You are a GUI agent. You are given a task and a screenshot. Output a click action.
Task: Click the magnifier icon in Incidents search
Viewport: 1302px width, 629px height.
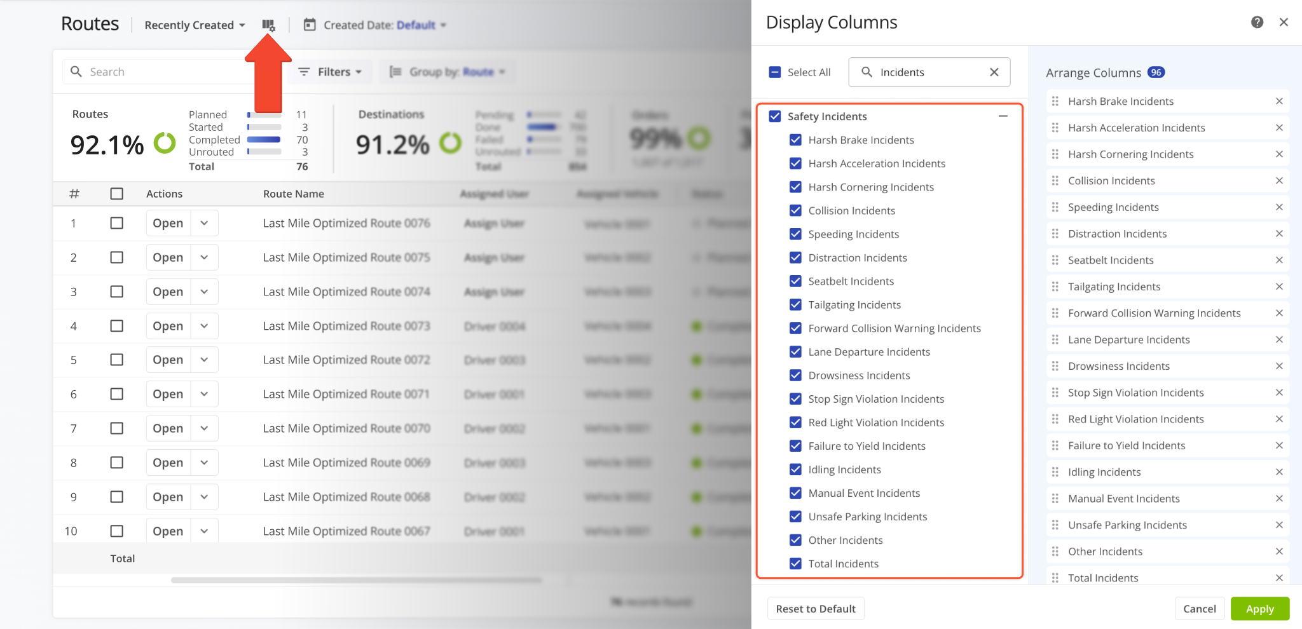(867, 72)
